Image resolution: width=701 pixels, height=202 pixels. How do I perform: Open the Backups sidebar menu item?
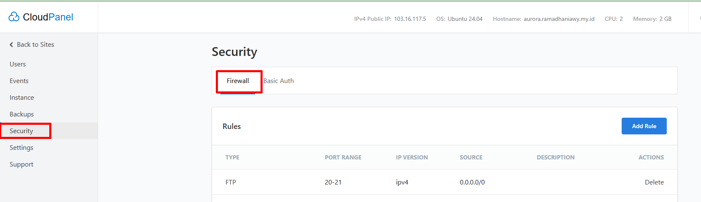tap(22, 114)
